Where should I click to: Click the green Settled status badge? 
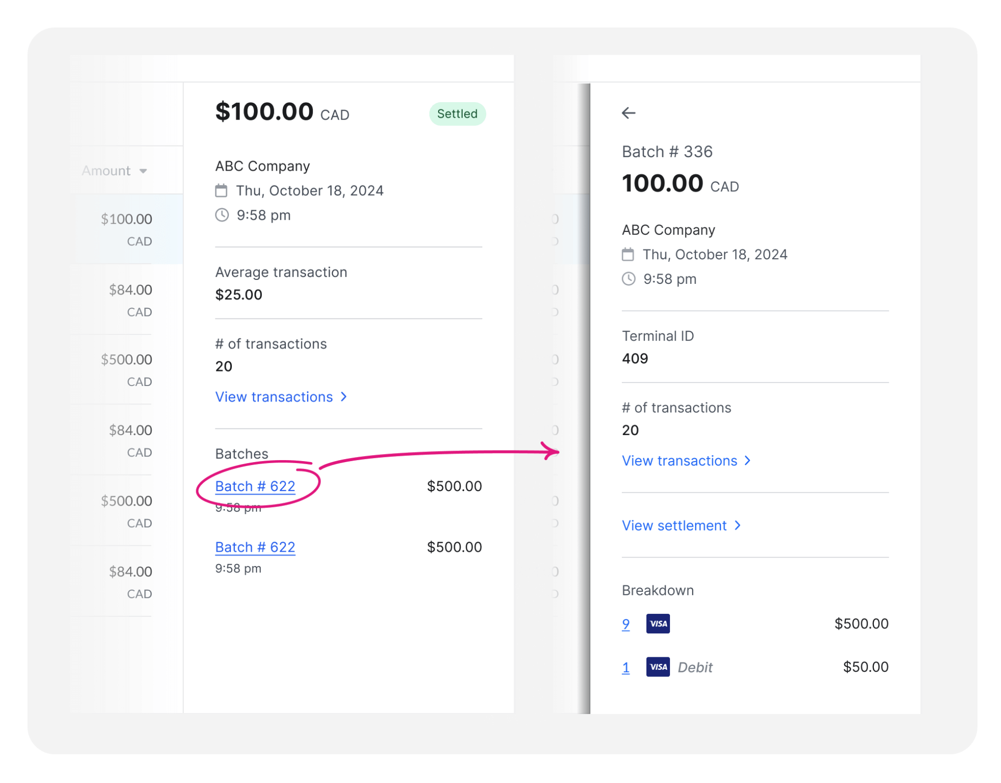point(457,114)
